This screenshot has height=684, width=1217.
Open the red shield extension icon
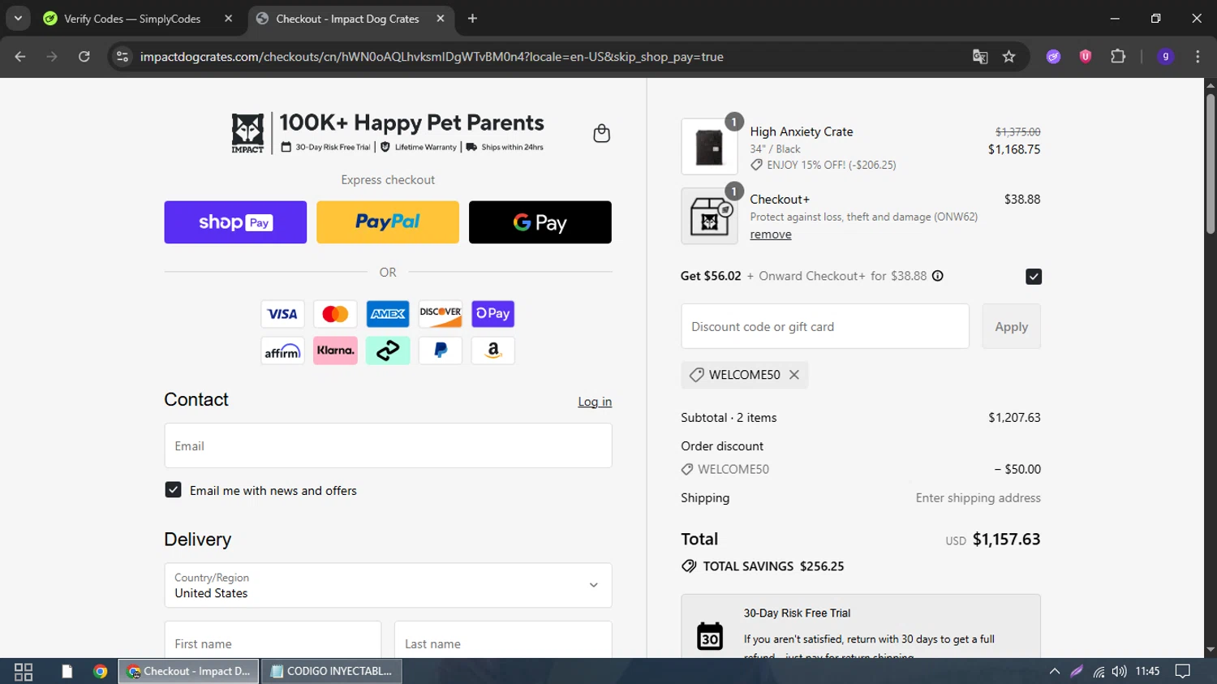coord(1086,57)
